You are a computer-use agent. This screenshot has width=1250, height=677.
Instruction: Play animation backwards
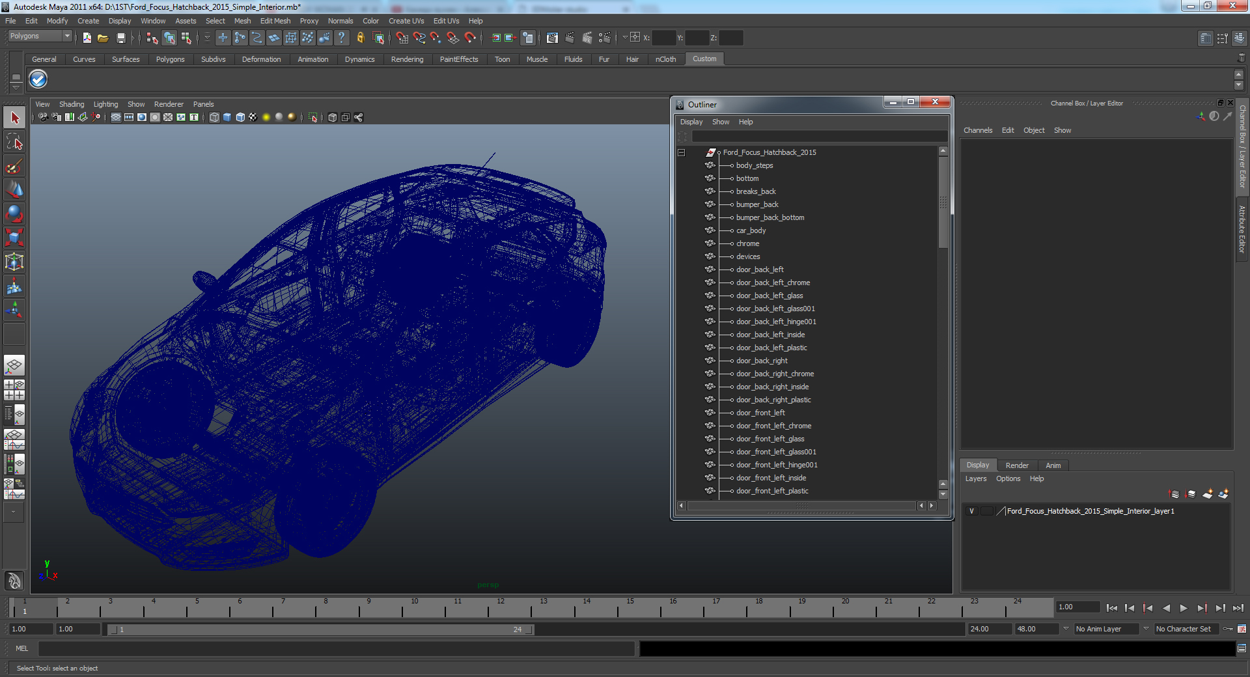click(x=1166, y=608)
